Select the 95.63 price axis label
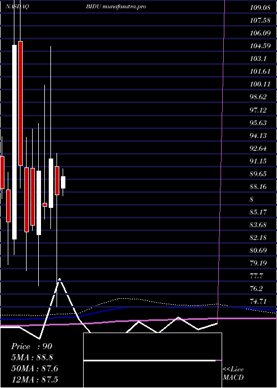 259,122
